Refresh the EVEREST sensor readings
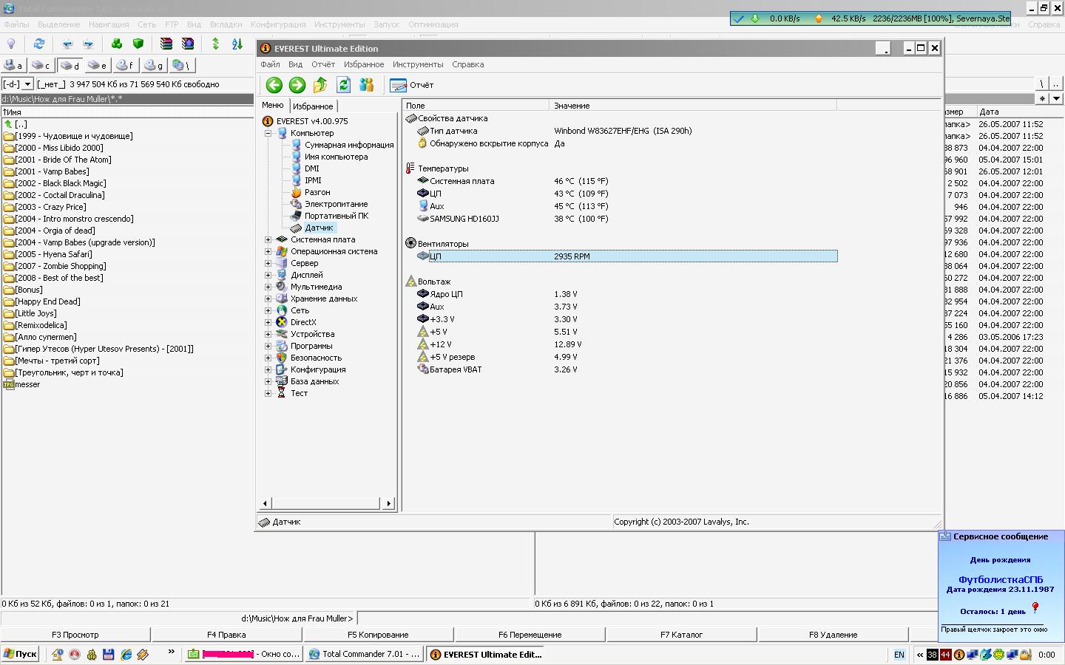The image size is (1065, 665). click(343, 85)
